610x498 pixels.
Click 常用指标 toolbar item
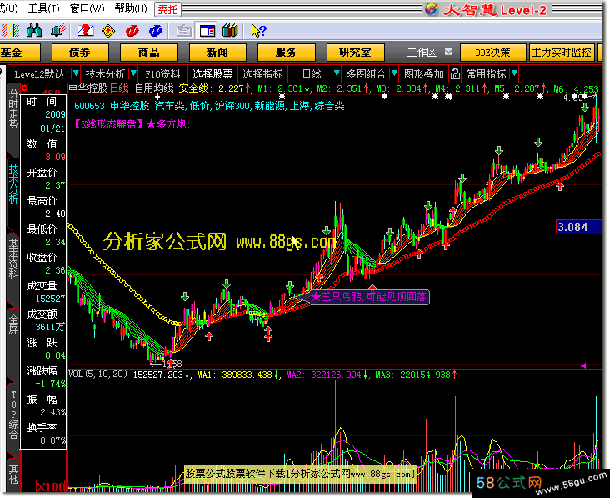487,73
